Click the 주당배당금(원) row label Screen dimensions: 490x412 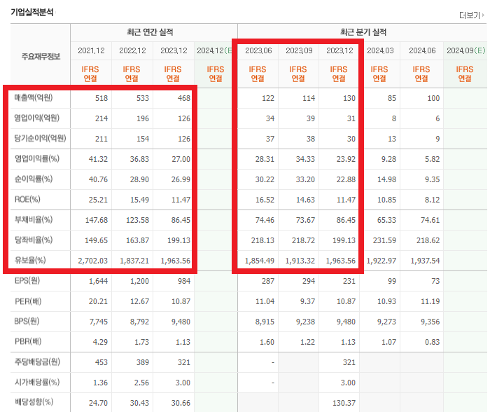[37, 362]
